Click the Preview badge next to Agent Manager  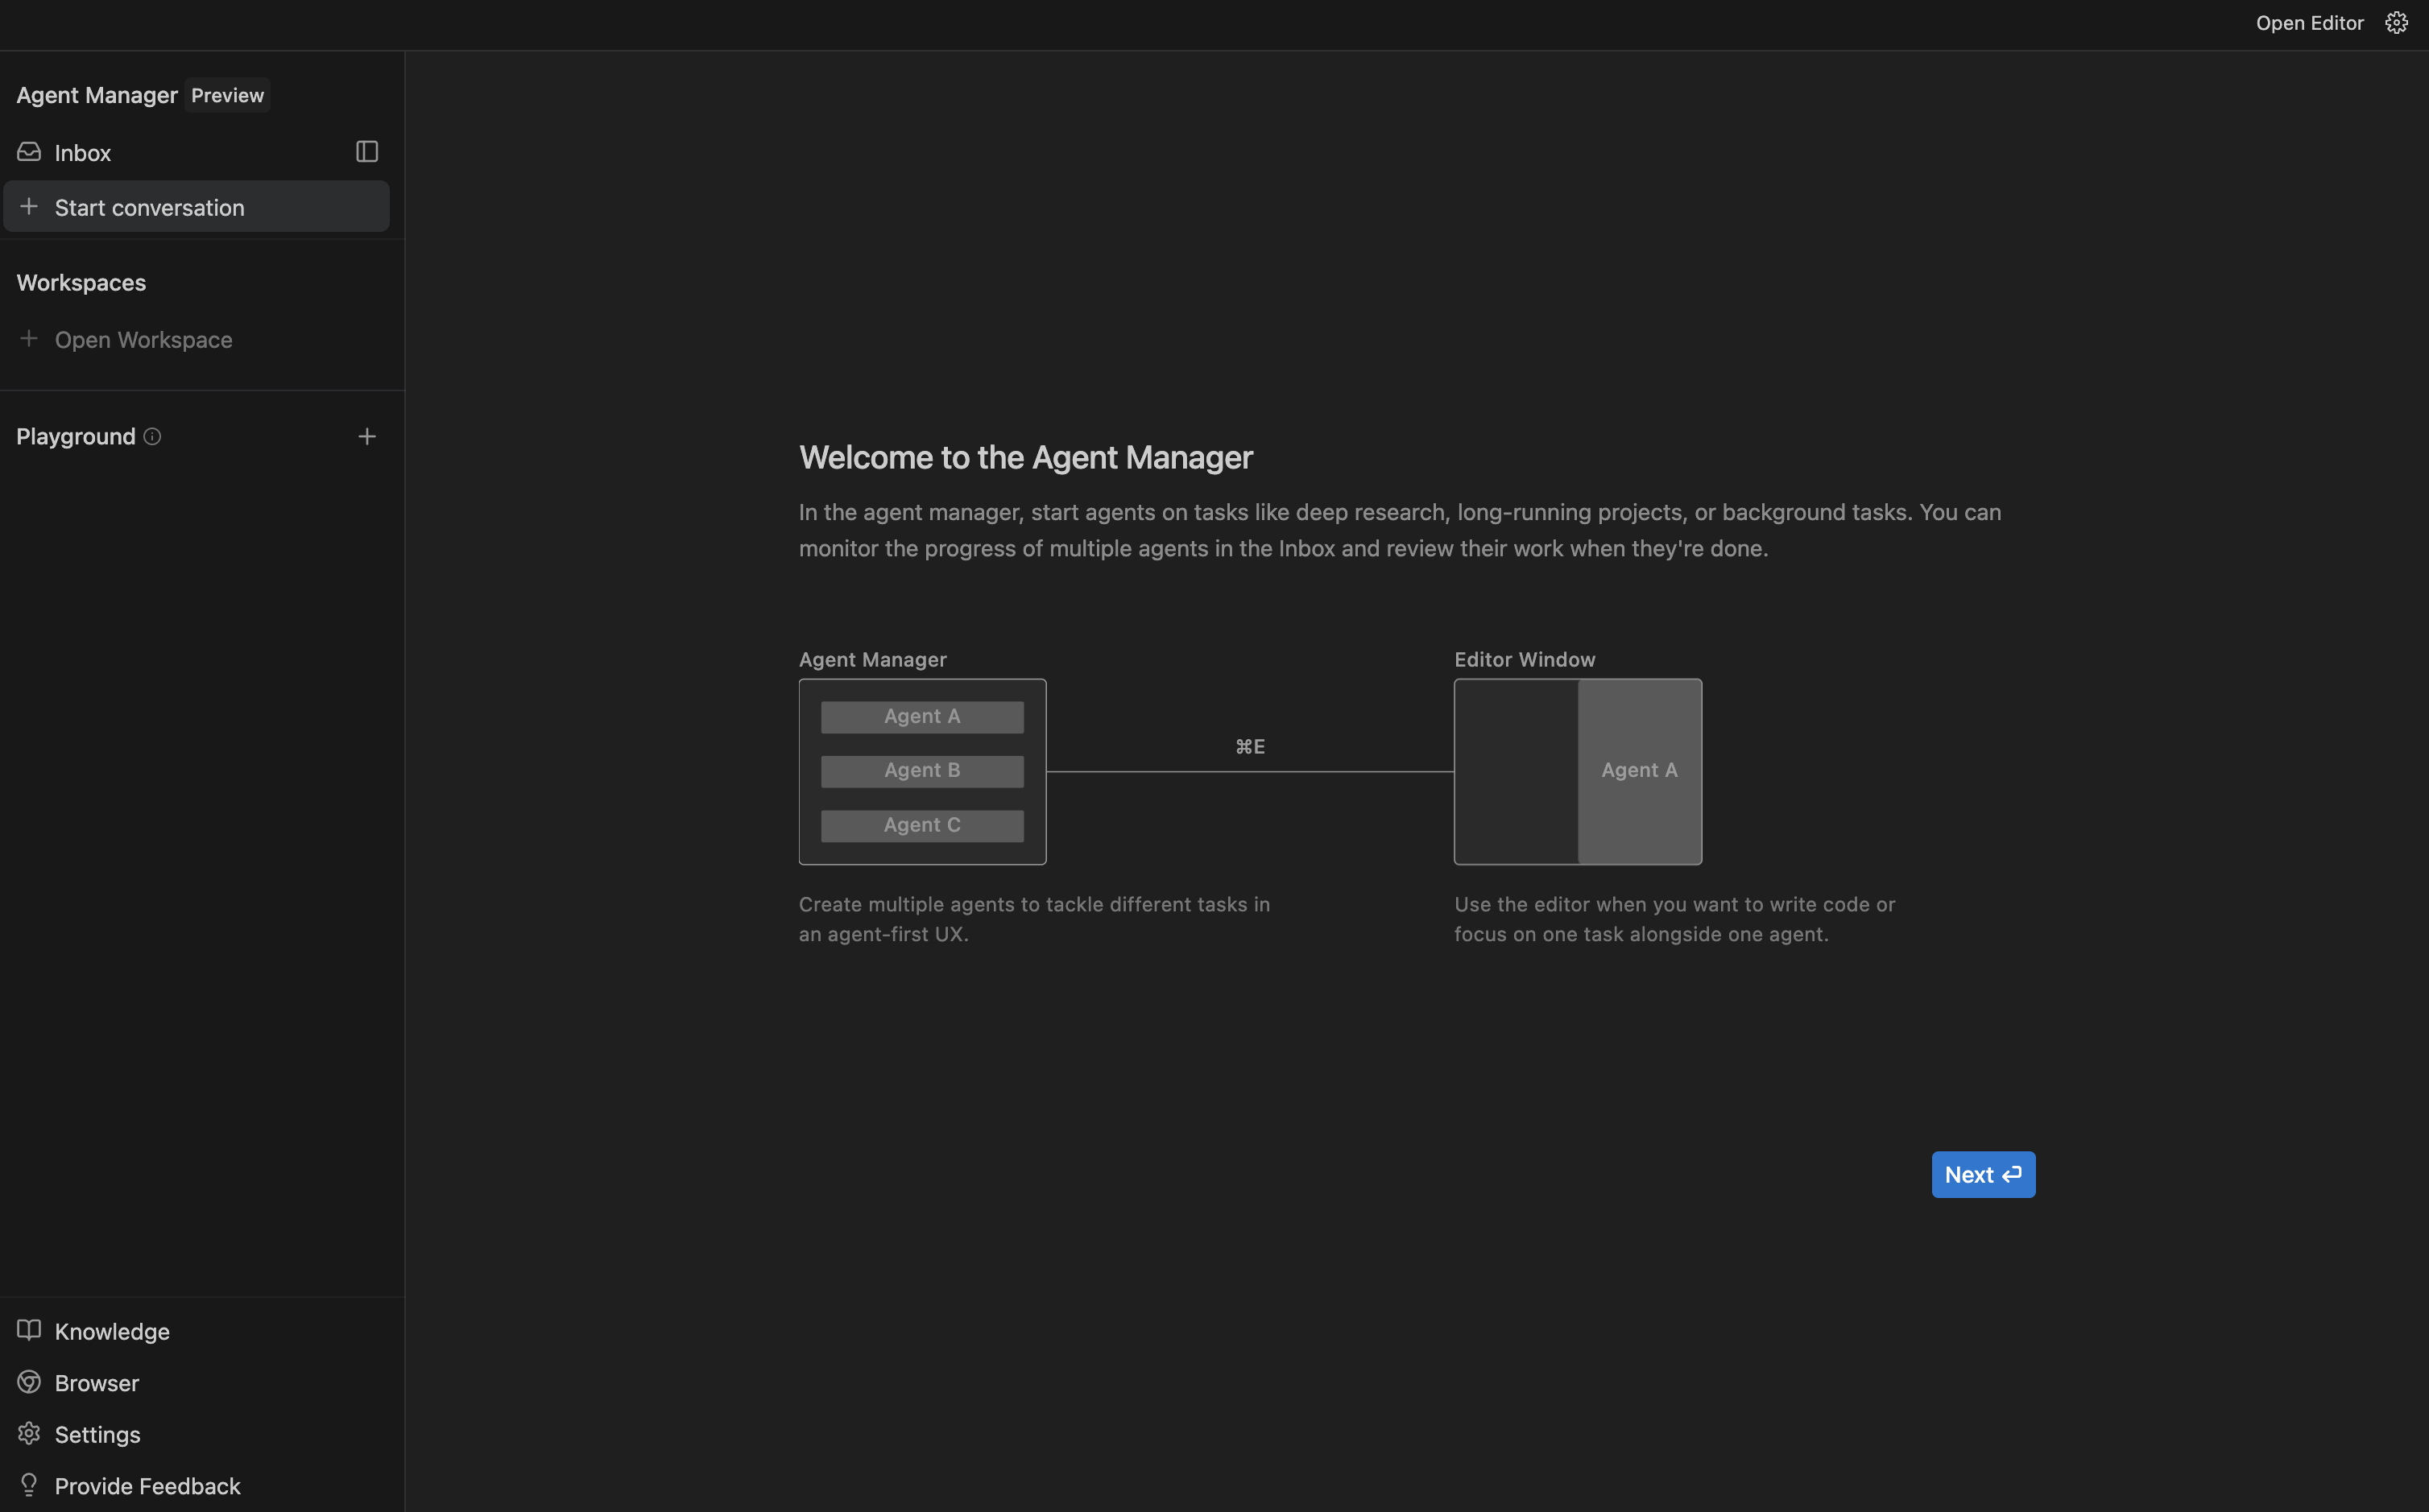pos(227,95)
